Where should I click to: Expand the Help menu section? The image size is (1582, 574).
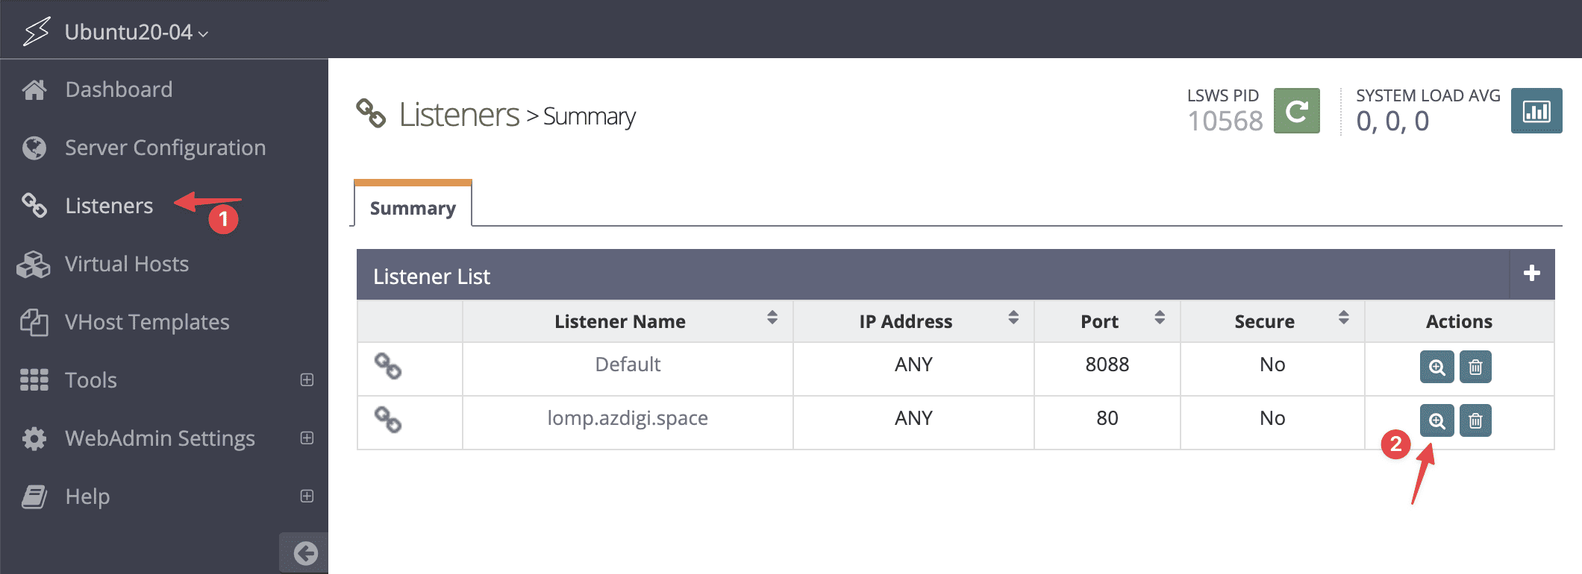[306, 496]
